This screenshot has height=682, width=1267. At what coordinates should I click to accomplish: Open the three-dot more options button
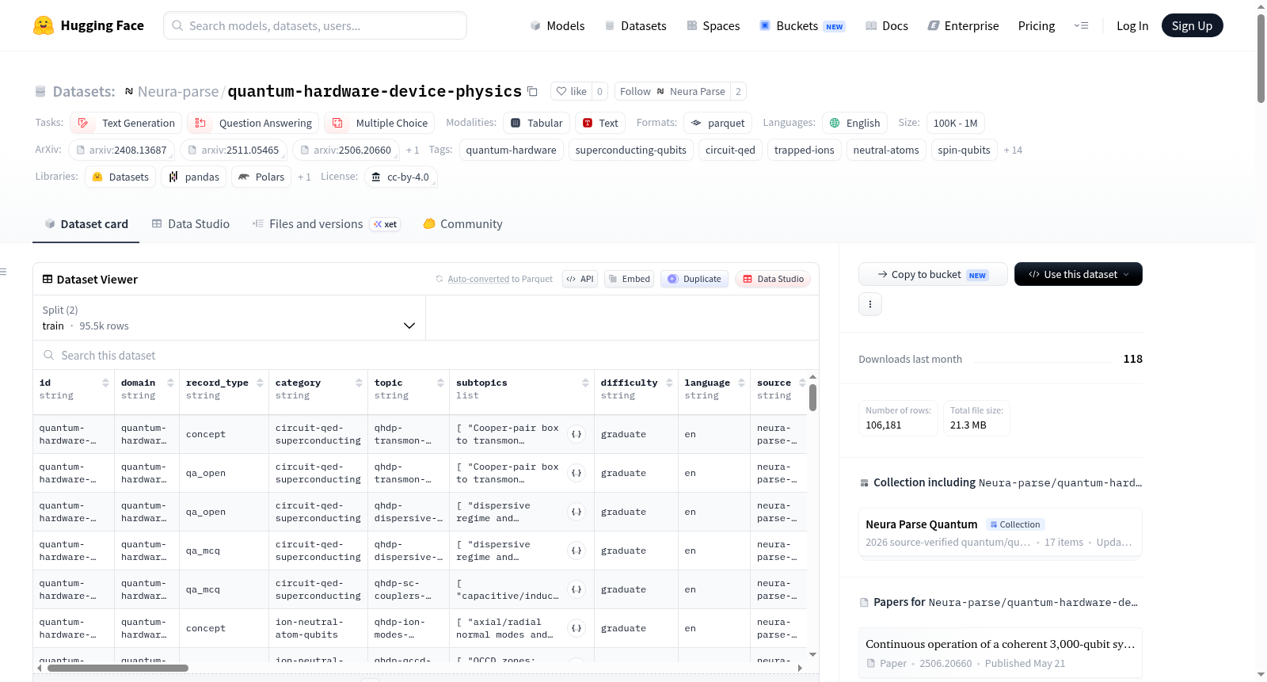pyautogui.click(x=870, y=304)
